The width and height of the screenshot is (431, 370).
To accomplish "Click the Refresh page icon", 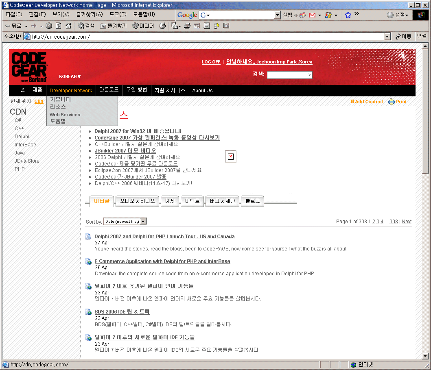I will click(x=59, y=26).
